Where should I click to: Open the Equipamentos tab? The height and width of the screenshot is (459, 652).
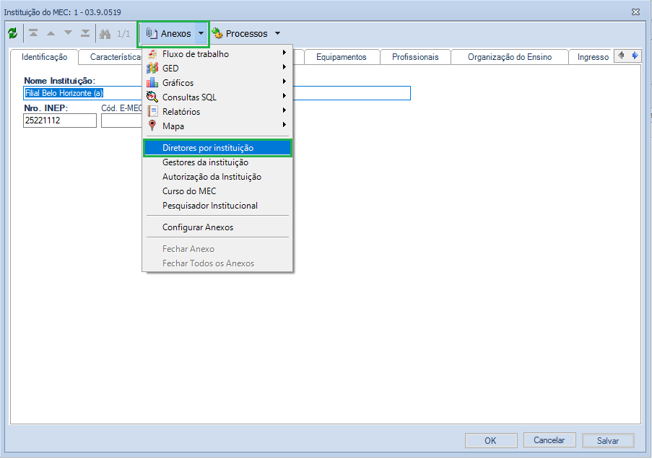[342, 57]
